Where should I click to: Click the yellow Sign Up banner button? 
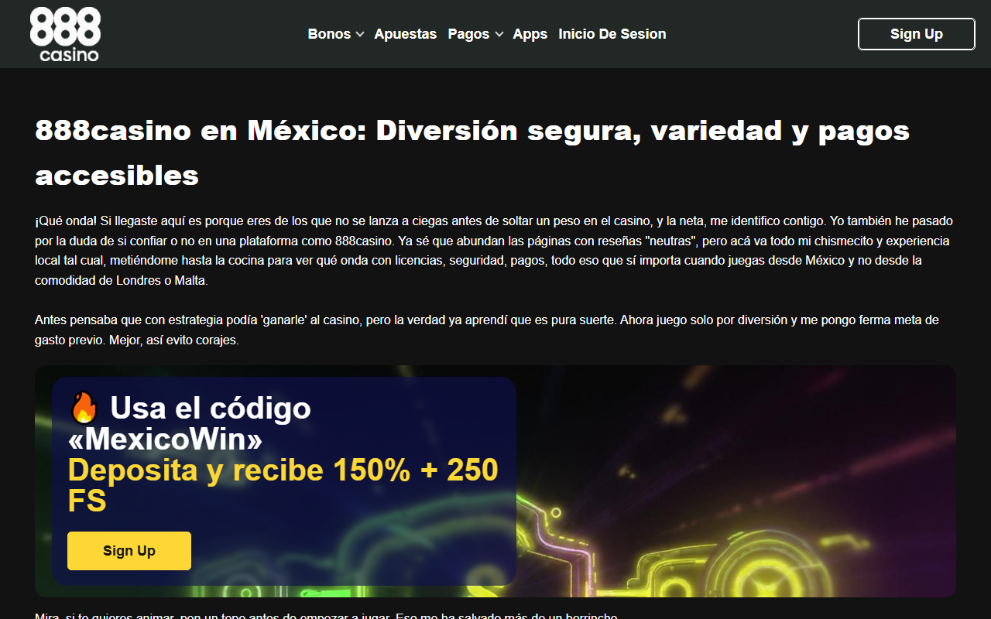[x=129, y=551]
